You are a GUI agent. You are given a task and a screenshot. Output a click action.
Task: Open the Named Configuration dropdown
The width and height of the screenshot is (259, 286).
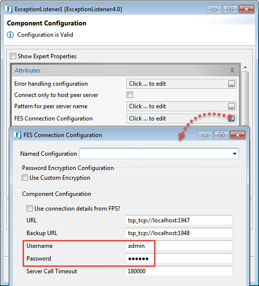pos(159,154)
